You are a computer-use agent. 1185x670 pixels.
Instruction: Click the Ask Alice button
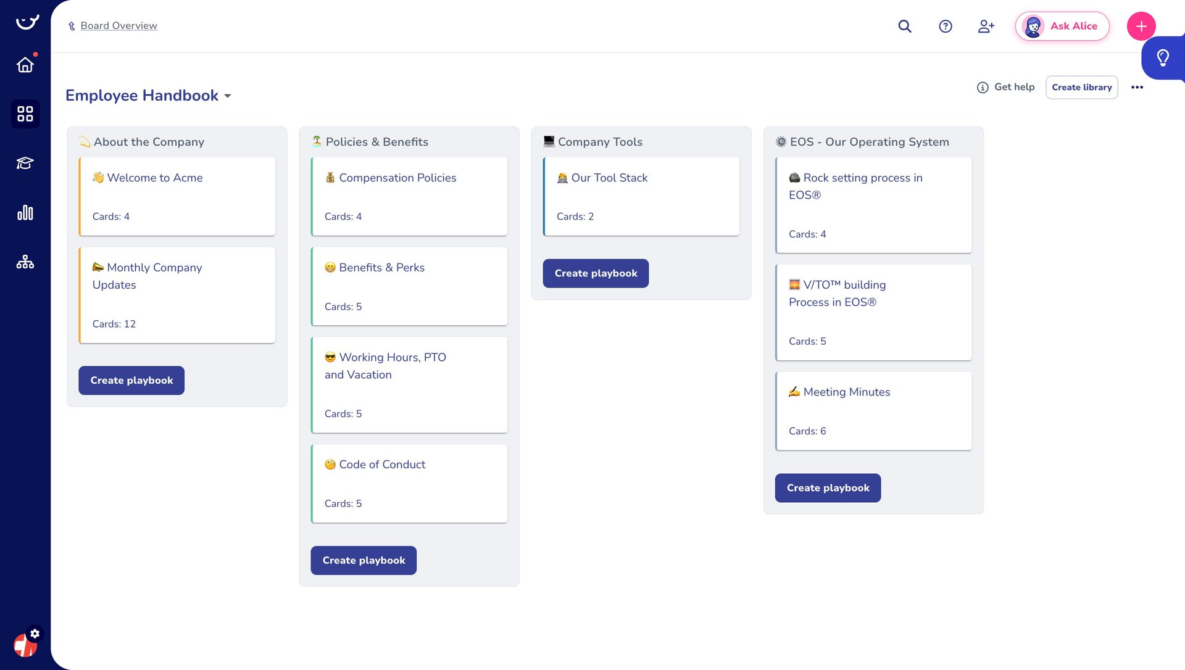(x=1062, y=26)
